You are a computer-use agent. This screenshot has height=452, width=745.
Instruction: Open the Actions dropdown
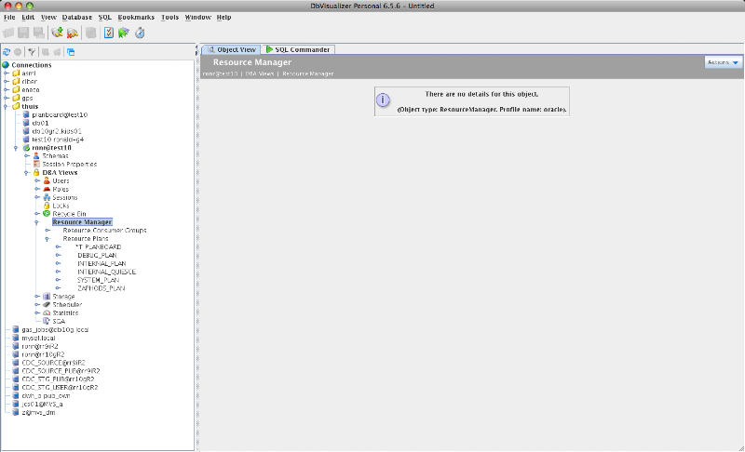pyautogui.click(x=723, y=62)
